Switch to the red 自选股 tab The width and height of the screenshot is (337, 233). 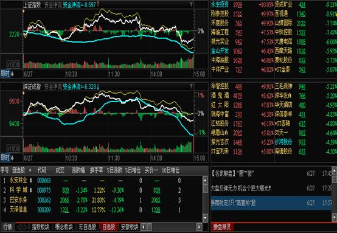(x=109, y=227)
